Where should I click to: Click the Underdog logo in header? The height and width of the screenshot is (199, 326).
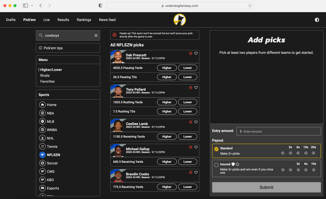[180, 20]
